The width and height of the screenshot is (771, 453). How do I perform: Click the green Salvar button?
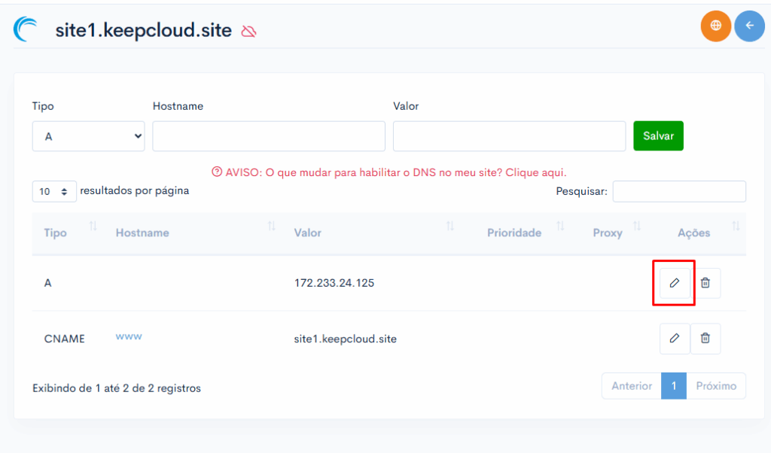click(658, 135)
